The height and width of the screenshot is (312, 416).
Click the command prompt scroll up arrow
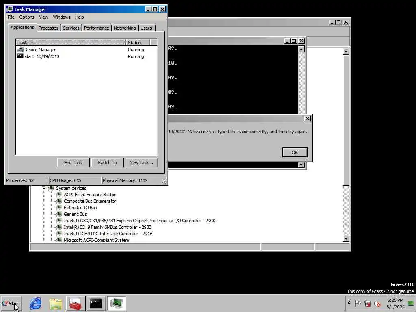click(x=301, y=49)
